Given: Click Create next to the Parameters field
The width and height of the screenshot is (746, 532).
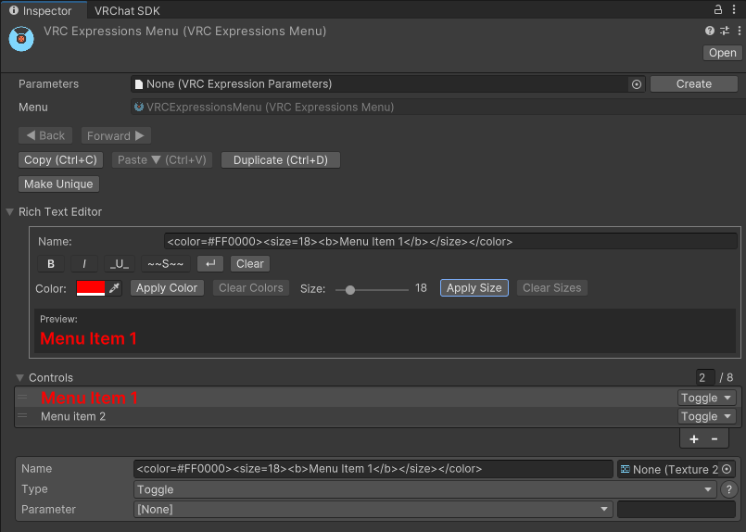Looking at the screenshot, I should point(694,83).
